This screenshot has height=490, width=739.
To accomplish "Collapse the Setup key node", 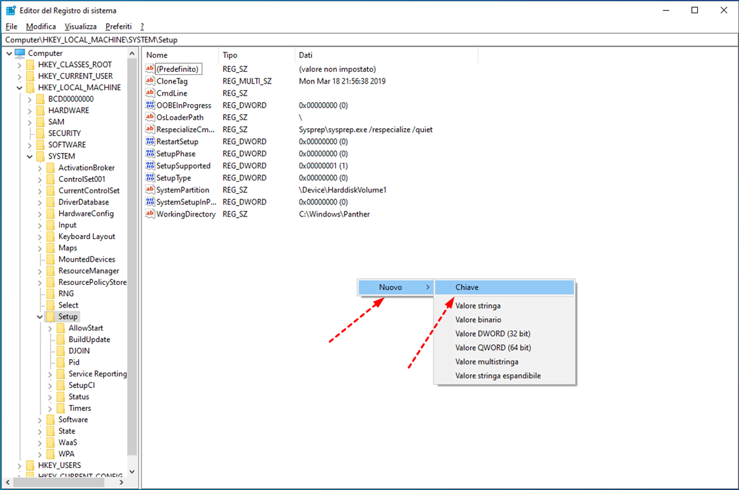I will (40, 317).
